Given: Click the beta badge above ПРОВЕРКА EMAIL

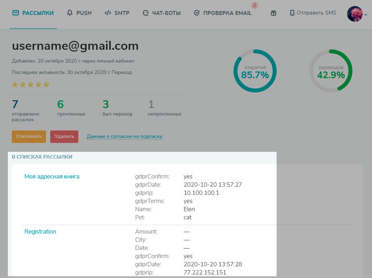Looking at the screenshot, I should [x=255, y=5].
